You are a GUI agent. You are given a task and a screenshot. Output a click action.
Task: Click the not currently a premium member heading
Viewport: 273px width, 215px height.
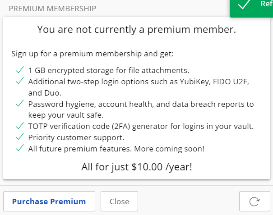[137, 29]
